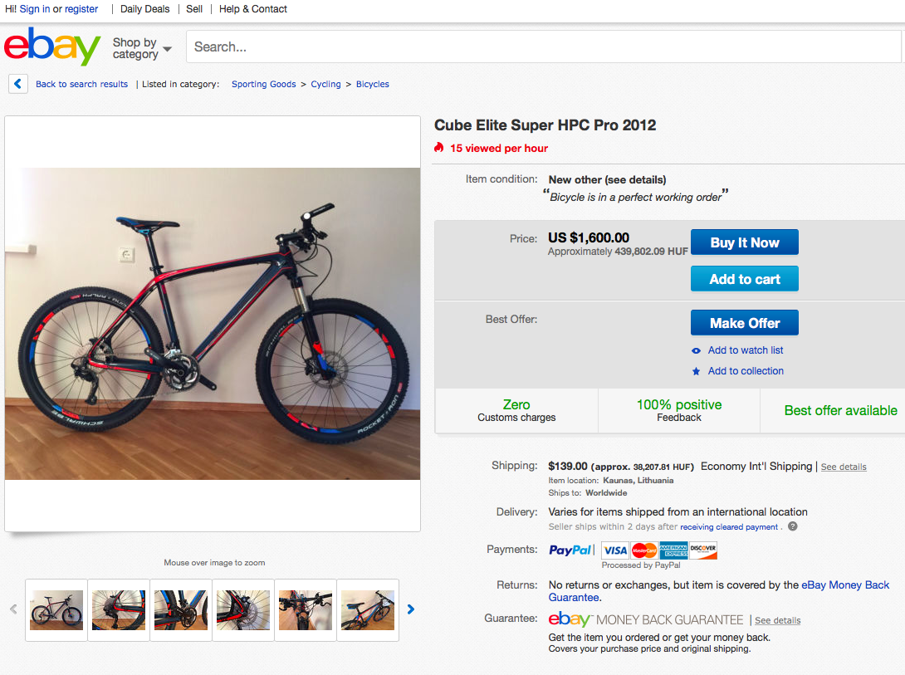Show next thumbnails with right arrow

411,609
